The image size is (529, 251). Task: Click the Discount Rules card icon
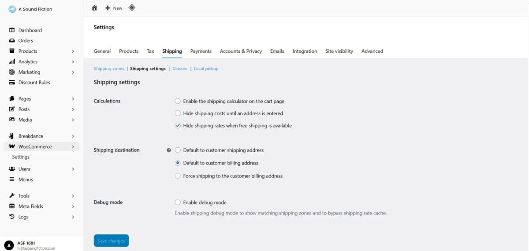click(12, 82)
